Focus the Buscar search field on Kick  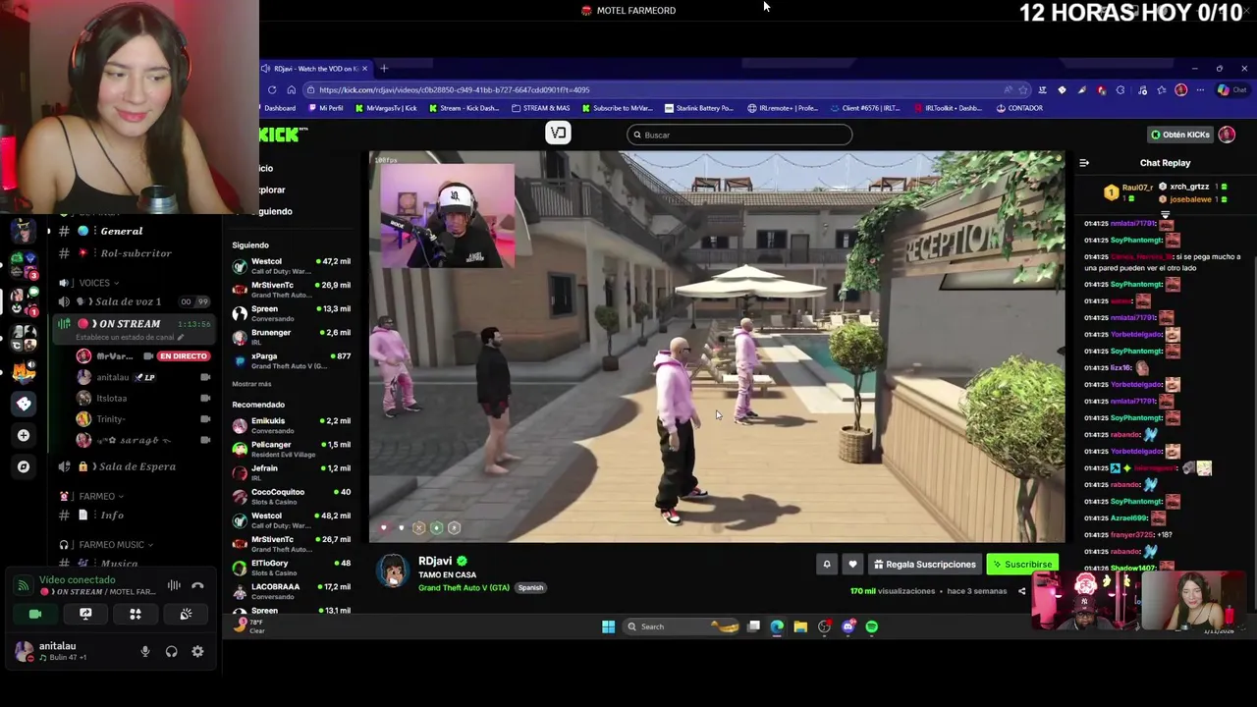coord(739,135)
